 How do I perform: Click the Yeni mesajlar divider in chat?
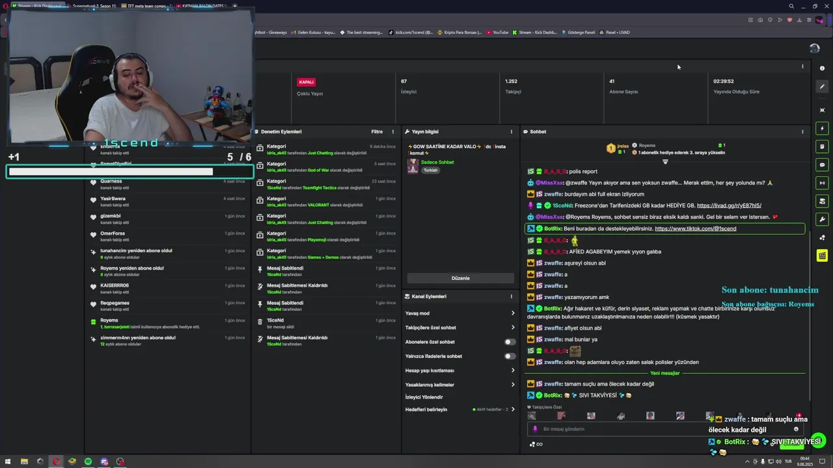(x=664, y=373)
